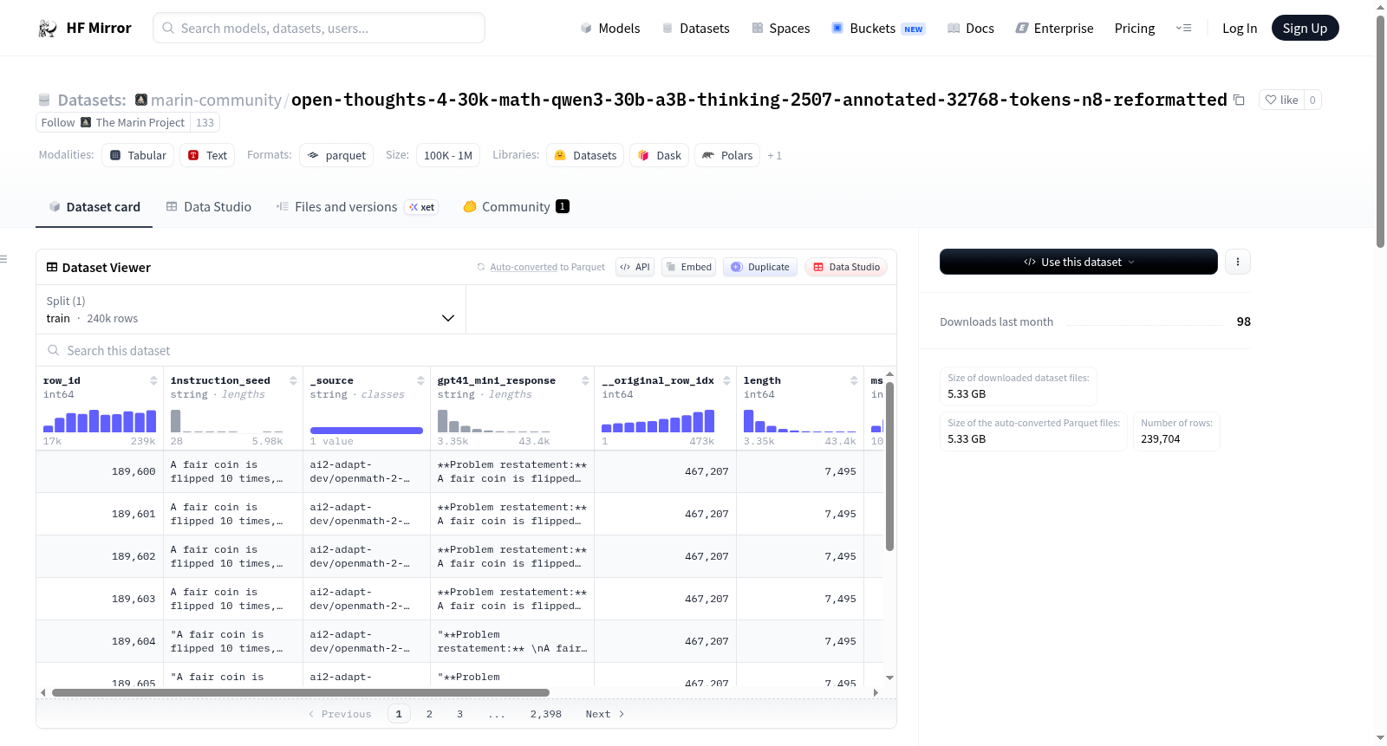The image size is (1387, 746).
Task: Show the +1 additional libraries
Action: (x=774, y=156)
